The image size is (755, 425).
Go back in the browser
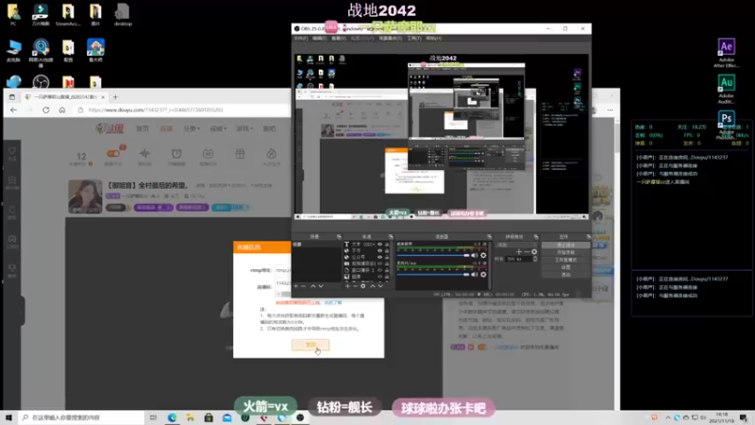click(13, 110)
